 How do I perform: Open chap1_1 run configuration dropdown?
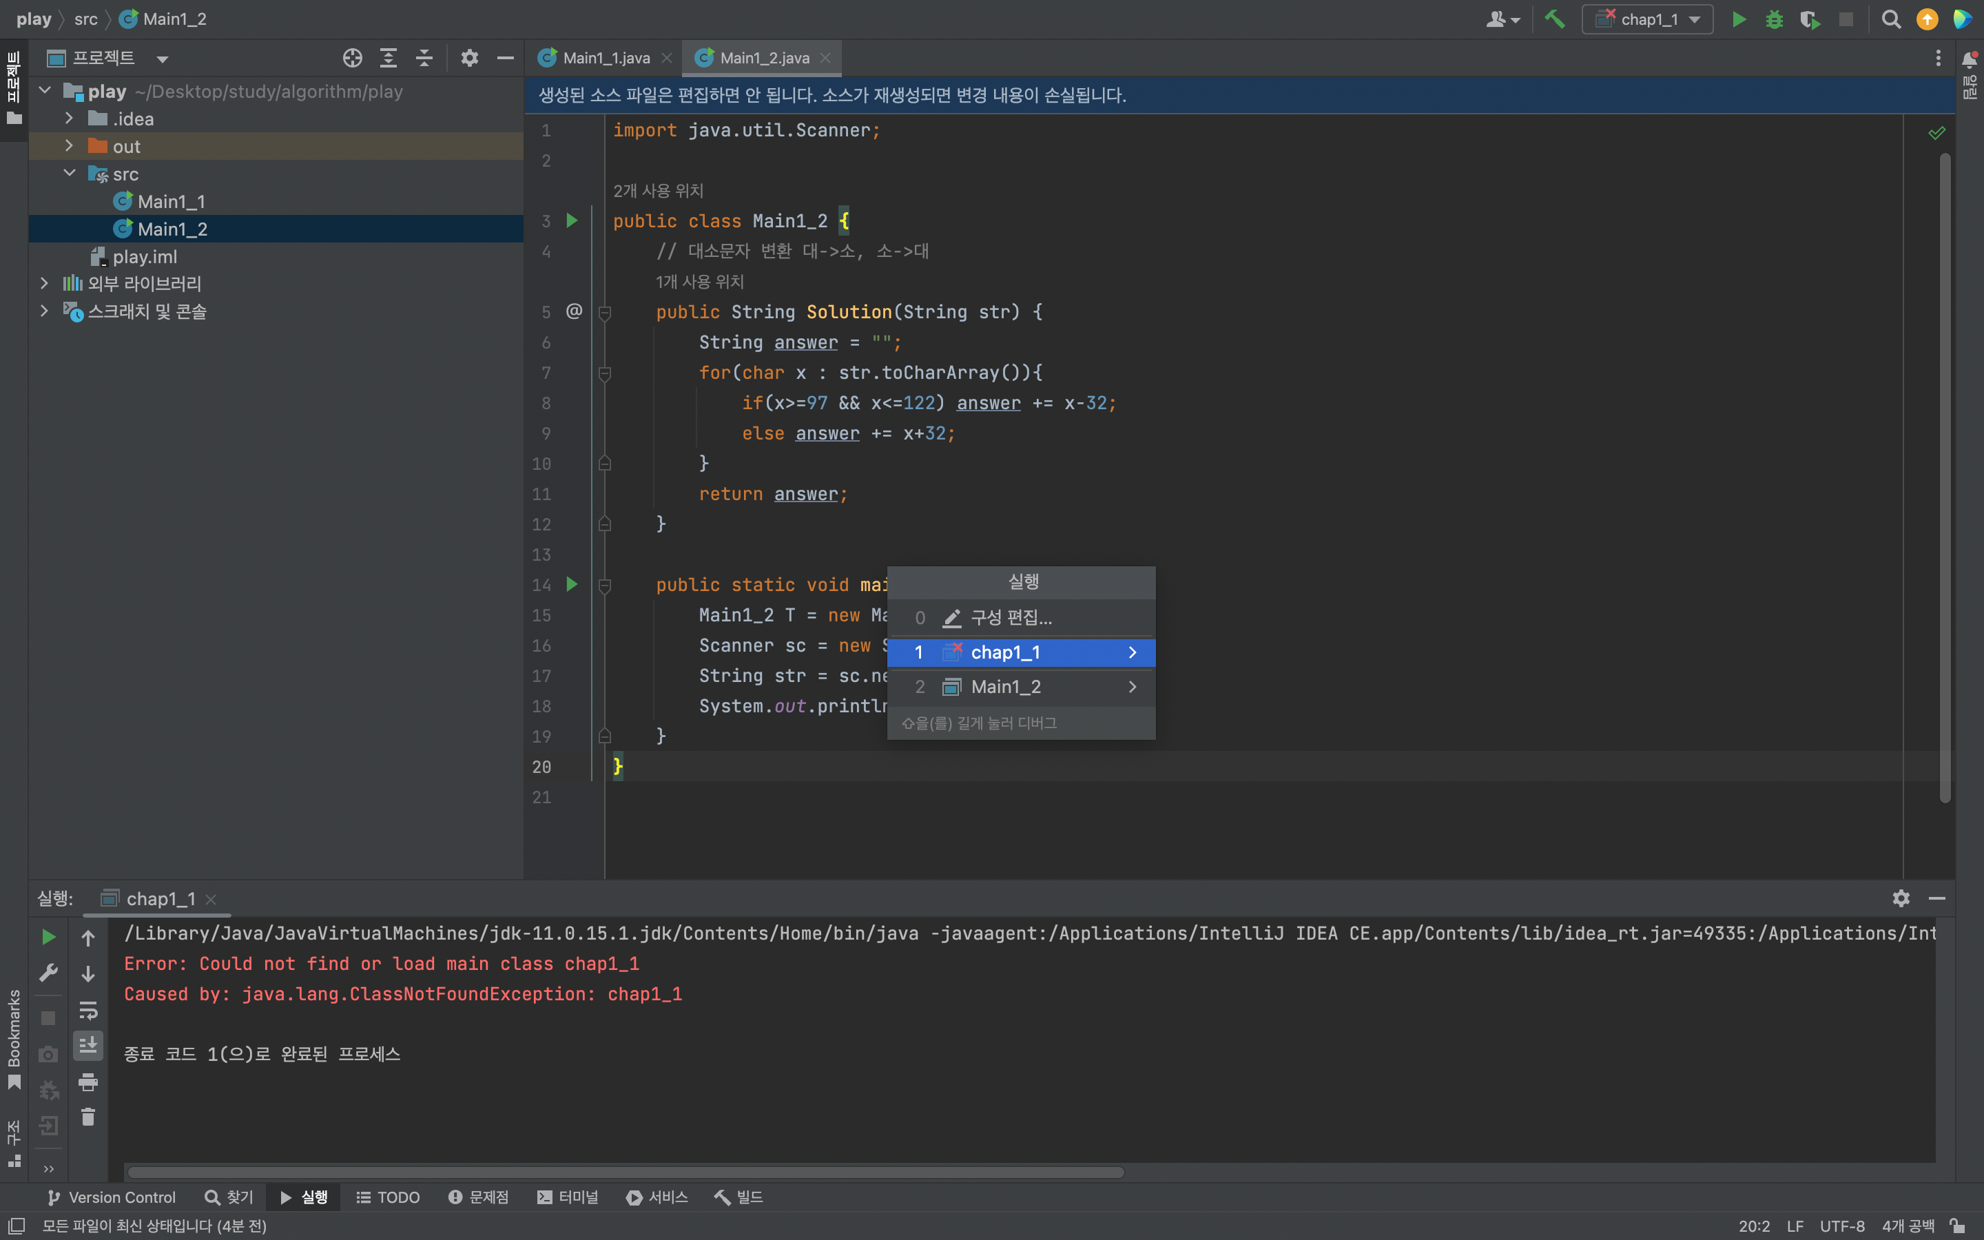pos(1648,19)
